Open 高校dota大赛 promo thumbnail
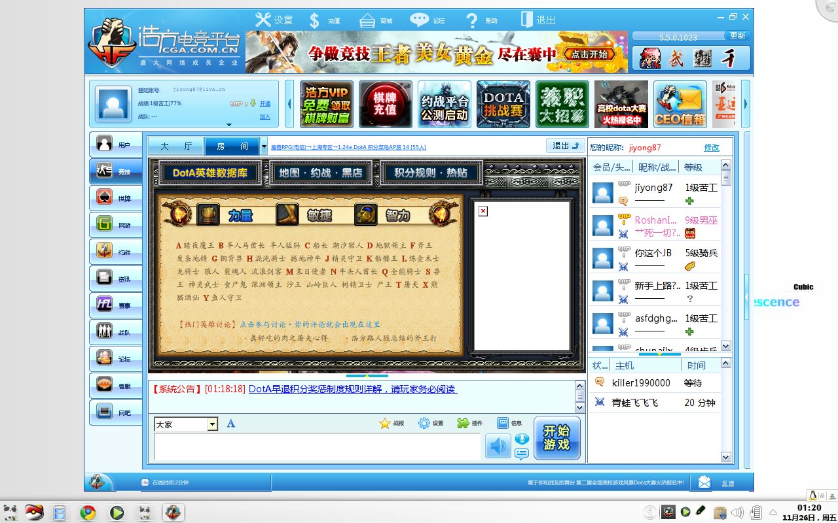 point(621,104)
